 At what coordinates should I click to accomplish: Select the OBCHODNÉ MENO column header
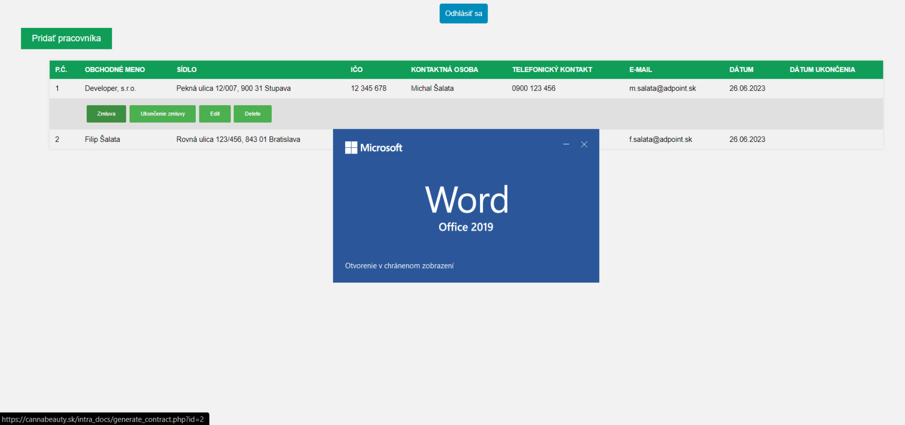tap(115, 69)
